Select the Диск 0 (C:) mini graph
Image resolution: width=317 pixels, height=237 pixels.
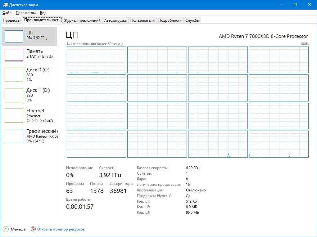click(x=14, y=75)
